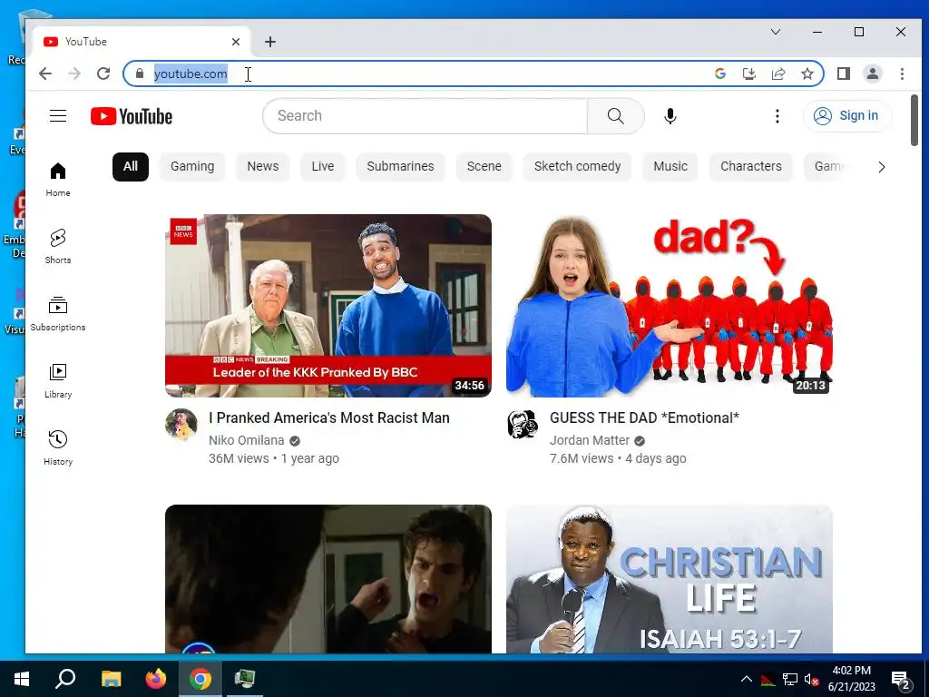Click the 36M views 1 year ago text
Screen dimensions: 929x697
274,458
